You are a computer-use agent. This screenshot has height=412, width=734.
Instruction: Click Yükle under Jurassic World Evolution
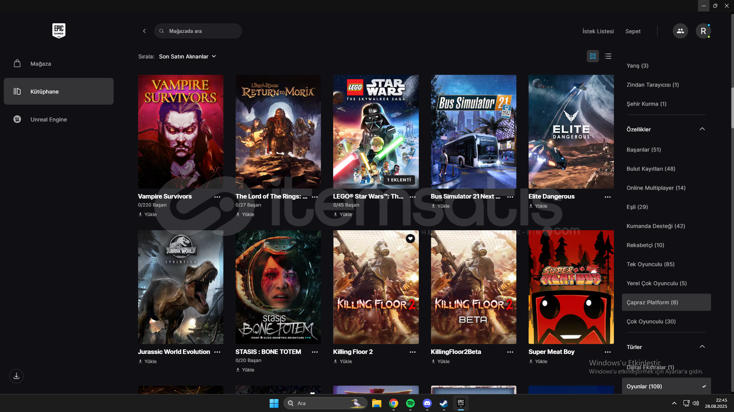click(148, 362)
